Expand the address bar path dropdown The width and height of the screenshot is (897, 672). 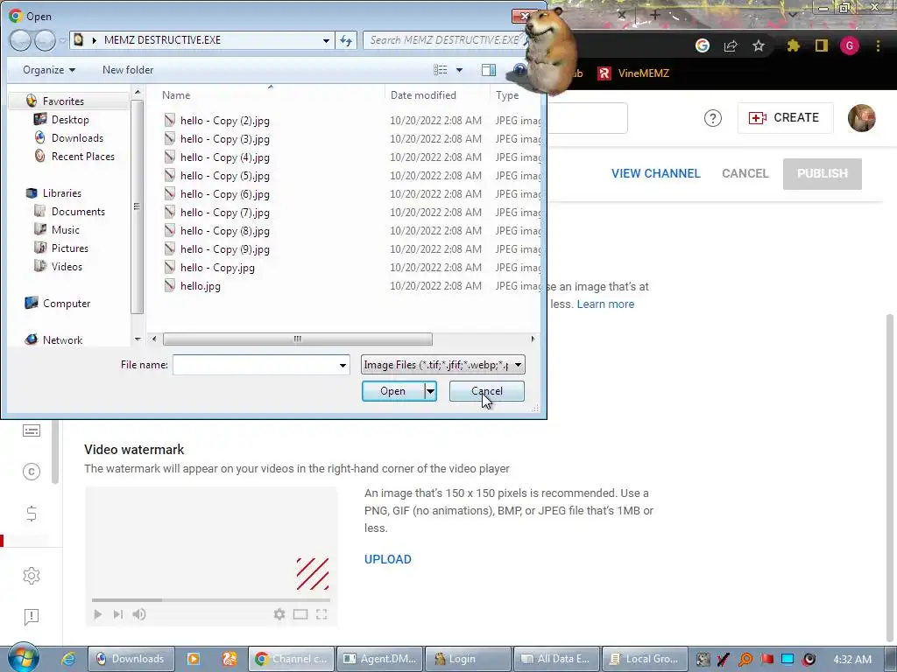click(326, 40)
